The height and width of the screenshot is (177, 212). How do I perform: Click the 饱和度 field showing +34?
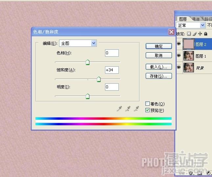112,70
